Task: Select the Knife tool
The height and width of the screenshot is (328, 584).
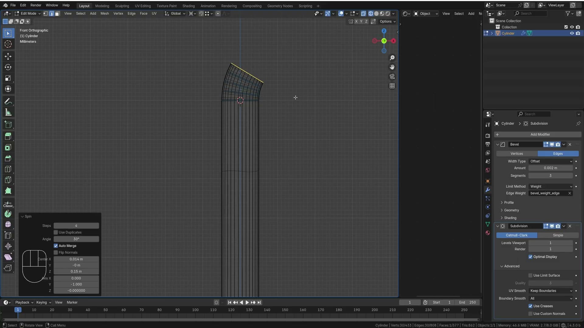Action: point(8,180)
